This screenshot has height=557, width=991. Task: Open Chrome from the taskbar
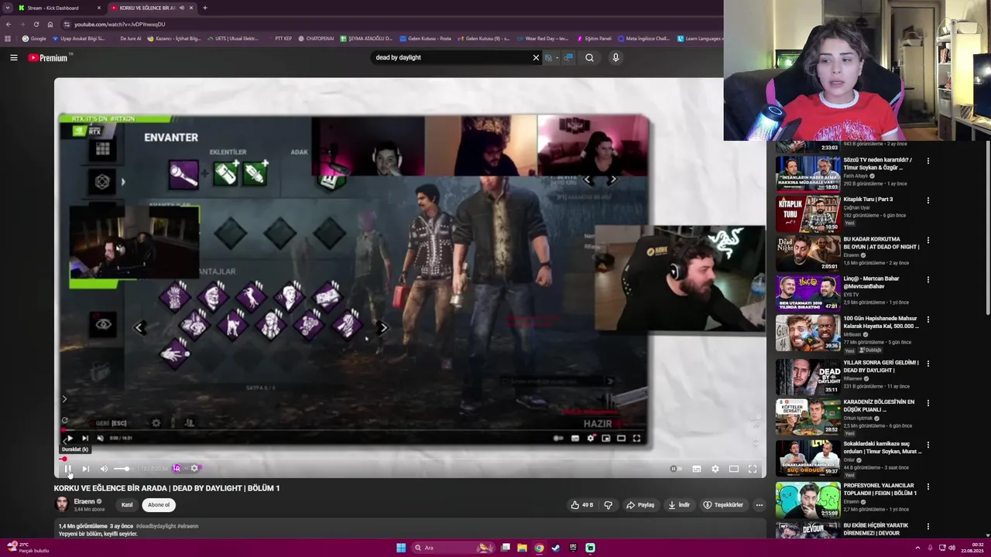[539, 548]
